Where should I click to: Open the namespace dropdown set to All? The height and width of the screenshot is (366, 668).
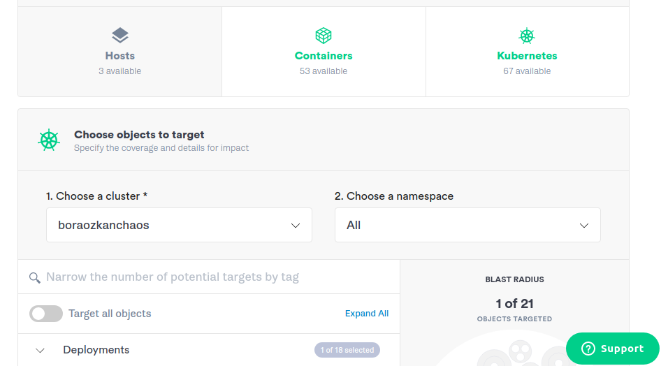(x=467, y=226)
